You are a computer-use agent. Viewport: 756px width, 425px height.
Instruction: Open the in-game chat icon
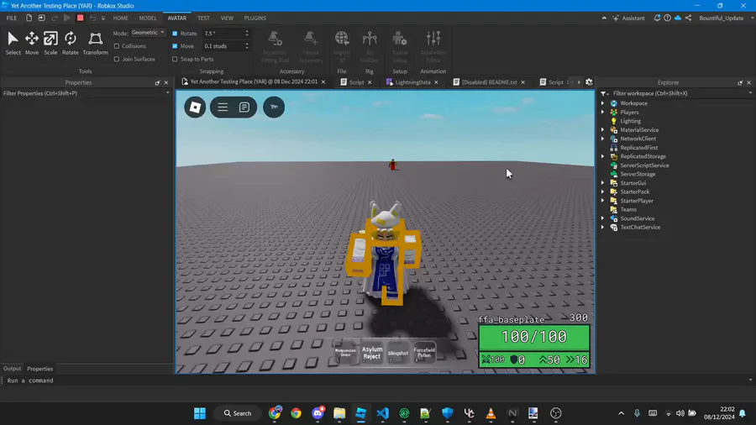244,107
